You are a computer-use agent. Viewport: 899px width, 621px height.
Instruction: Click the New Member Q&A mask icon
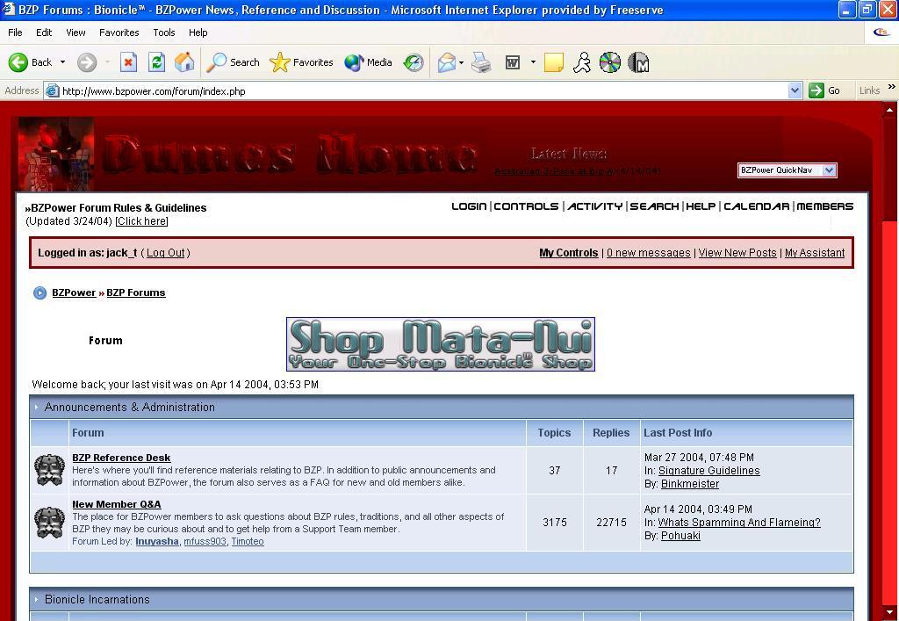50,523
